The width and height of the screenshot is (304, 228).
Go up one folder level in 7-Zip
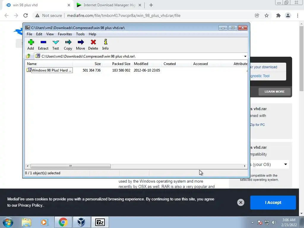point(28,56)
